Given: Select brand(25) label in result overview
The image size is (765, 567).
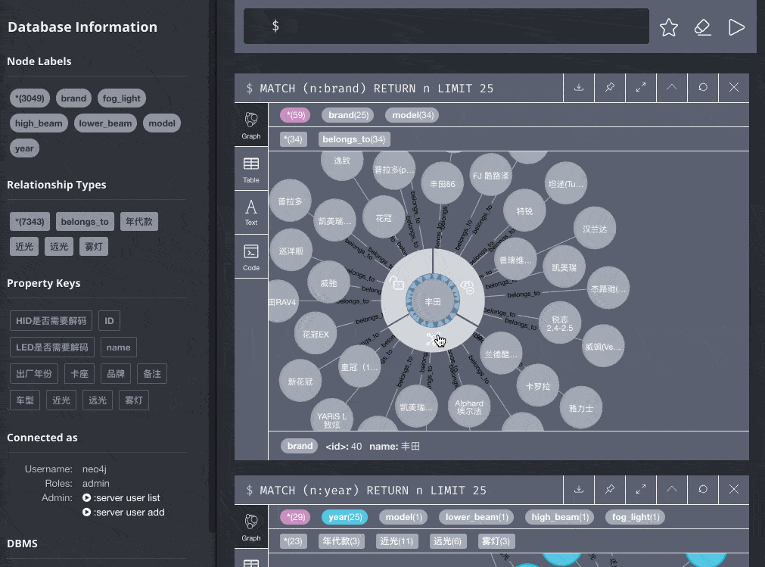Looking at the screenshot, I should point(348,115).
